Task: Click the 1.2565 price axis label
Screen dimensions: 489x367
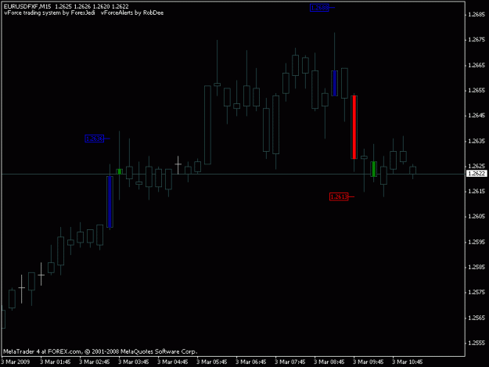Action: pos(476,318)
